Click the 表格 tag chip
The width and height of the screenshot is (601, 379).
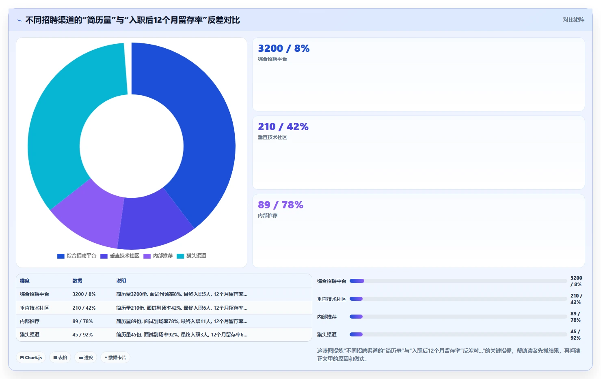[x=60, y=358]
